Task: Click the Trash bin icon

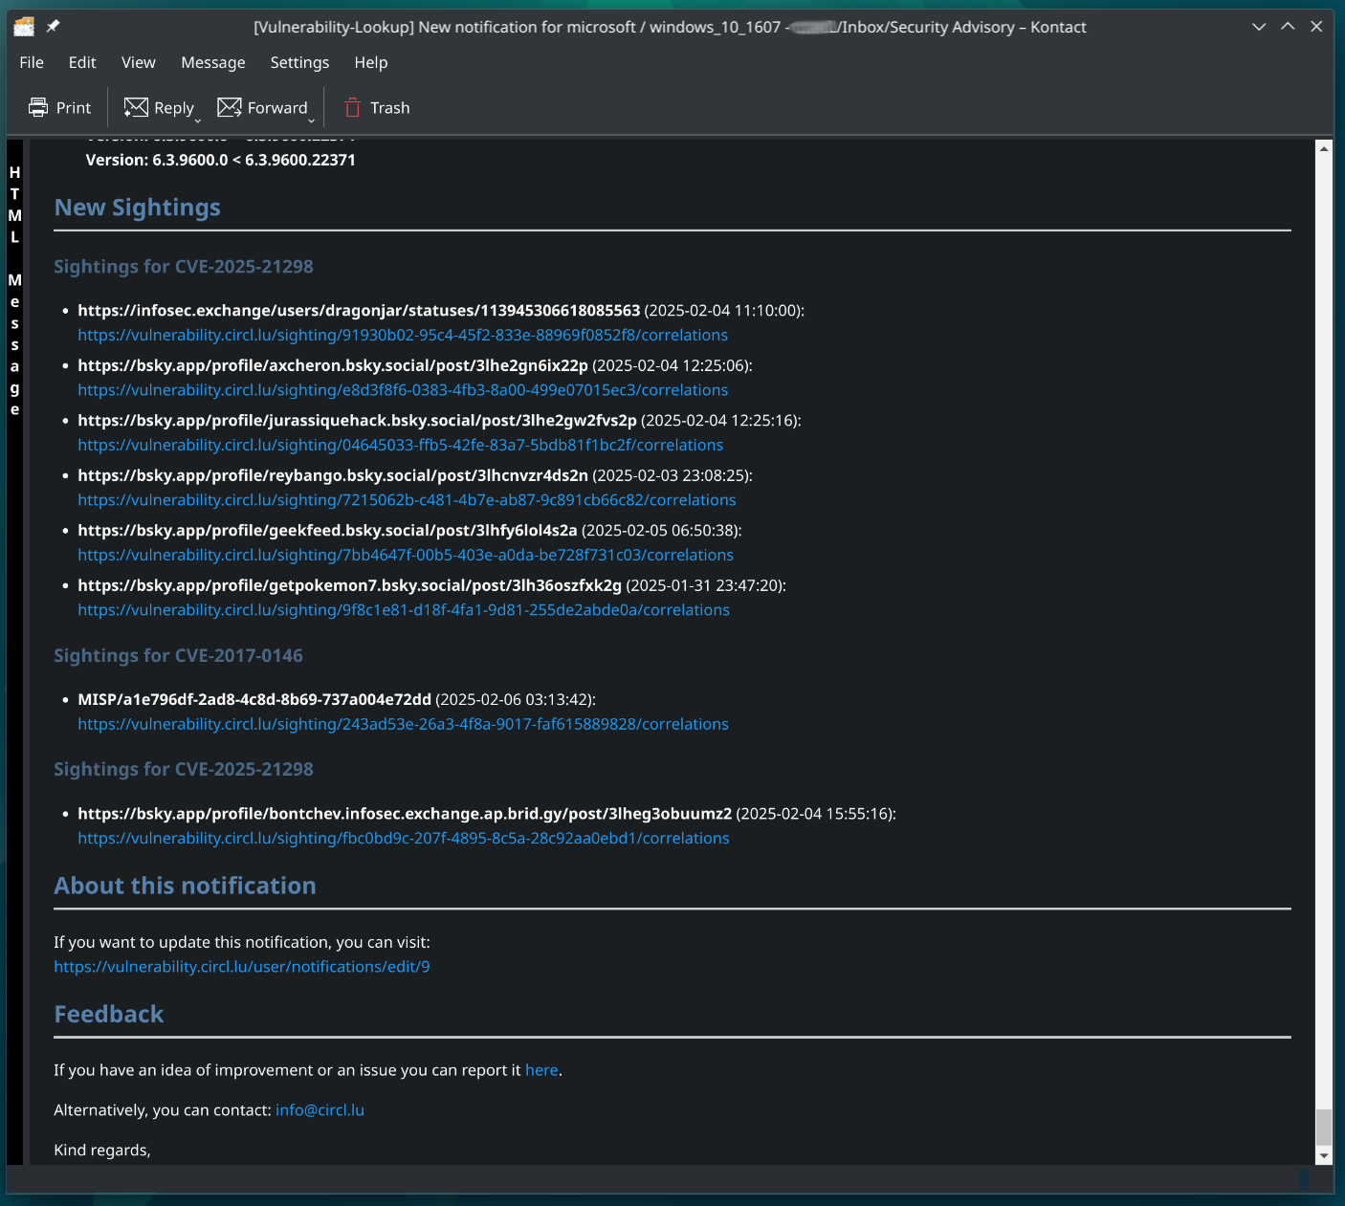Action: pos(352,107)
